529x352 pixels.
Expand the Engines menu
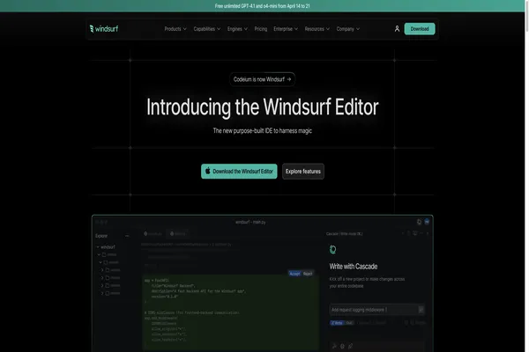pos(238,28)
